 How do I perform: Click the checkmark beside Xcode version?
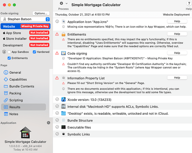(57, 99)
